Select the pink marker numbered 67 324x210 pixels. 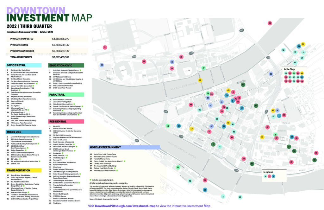(x=267, y=127)
